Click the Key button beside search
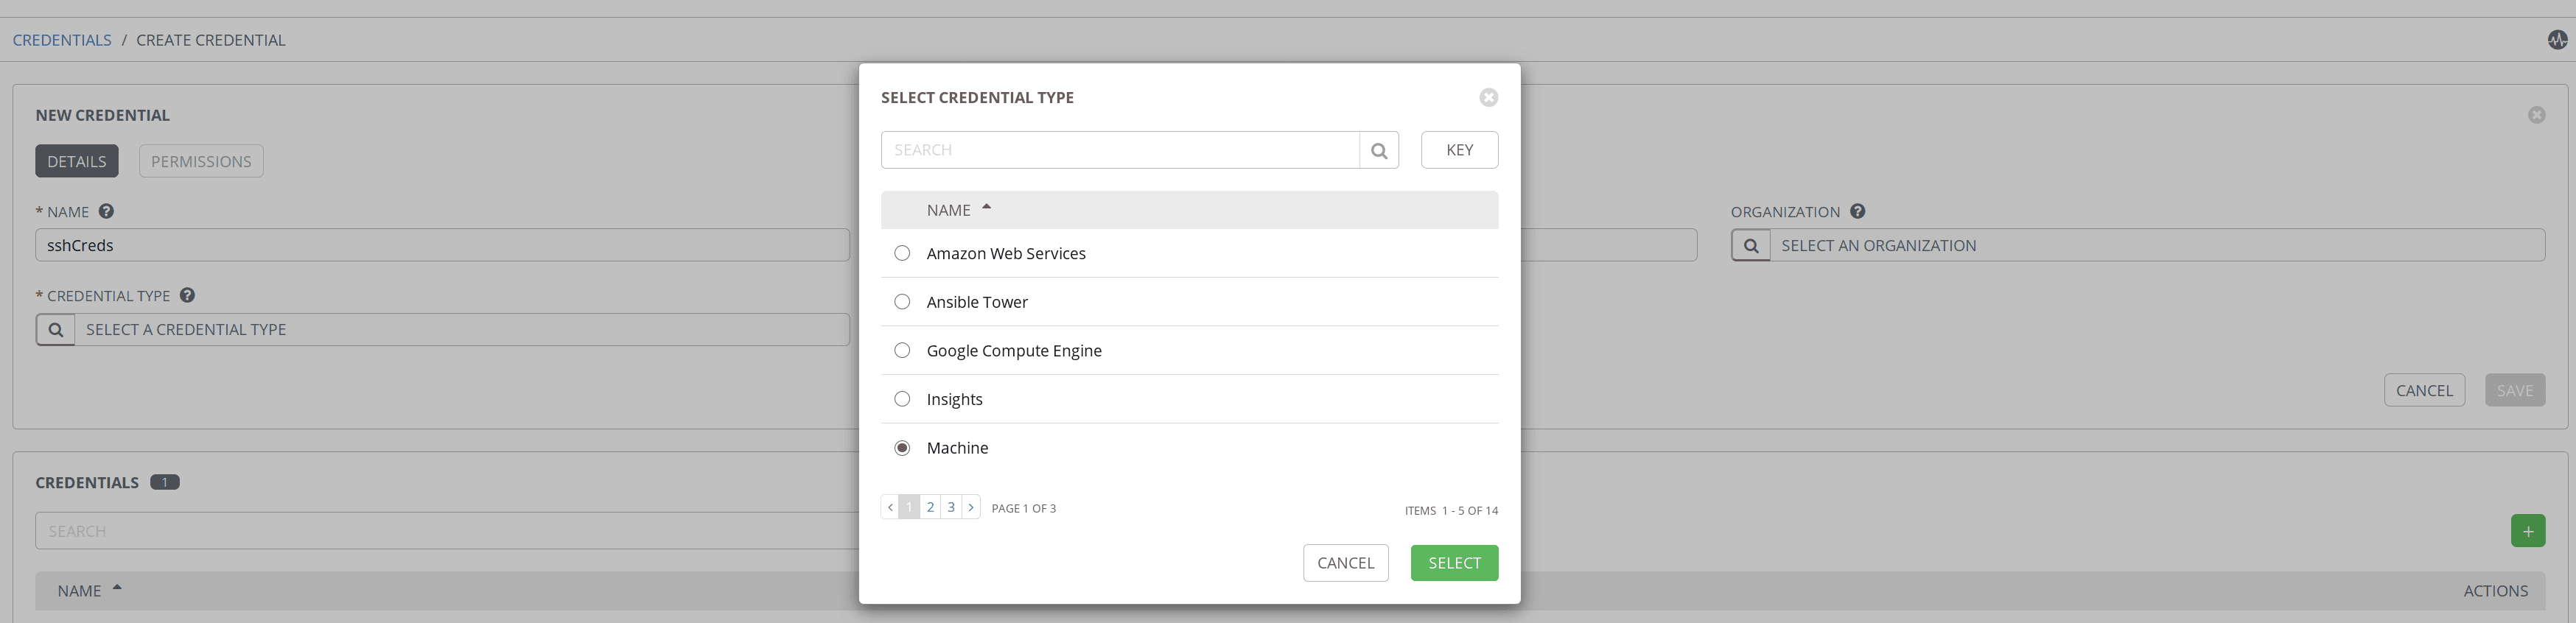This screenshot has width=2576, height=623. [1458, 150]
